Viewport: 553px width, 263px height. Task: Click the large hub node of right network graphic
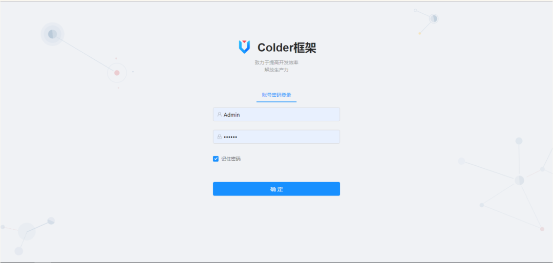(x=519, y=180)
